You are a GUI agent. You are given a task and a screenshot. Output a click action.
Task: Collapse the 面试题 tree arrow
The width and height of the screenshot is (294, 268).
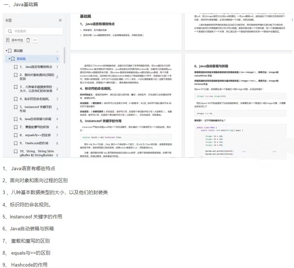7,51
